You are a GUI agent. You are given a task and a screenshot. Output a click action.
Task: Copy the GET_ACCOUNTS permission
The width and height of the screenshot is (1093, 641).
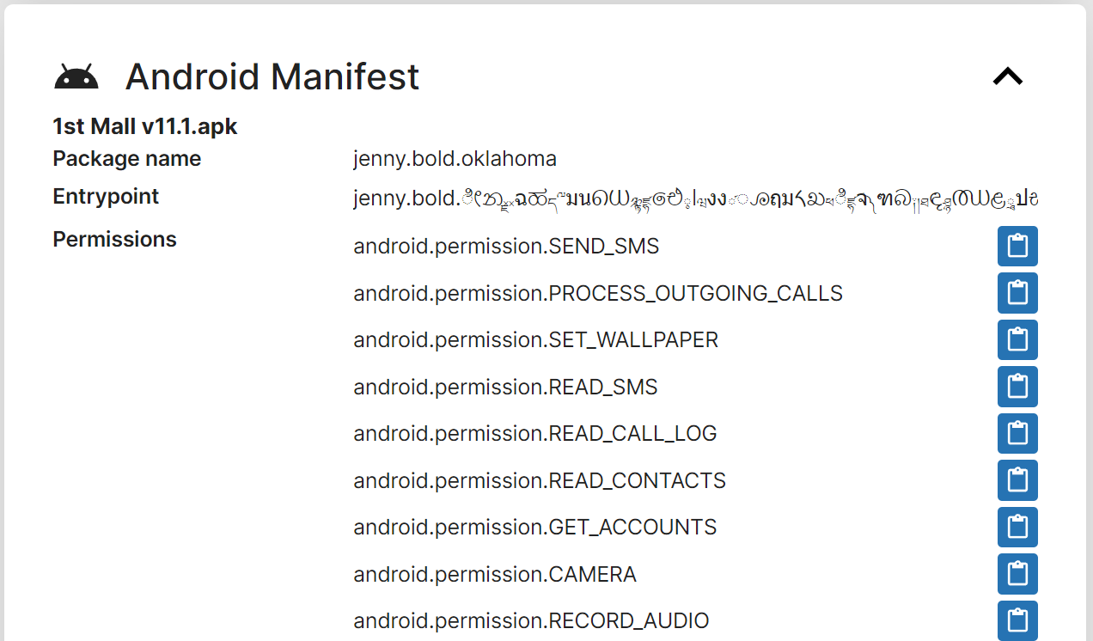(1017, 528)
